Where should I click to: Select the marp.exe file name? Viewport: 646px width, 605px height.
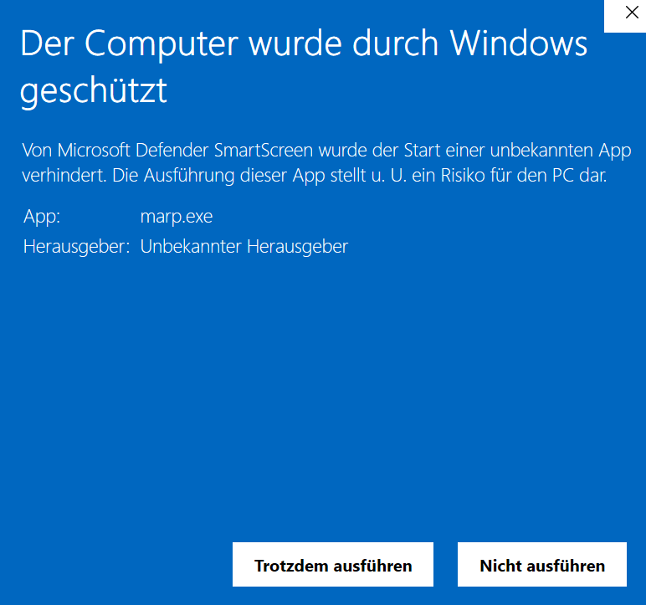pos(177,218)
